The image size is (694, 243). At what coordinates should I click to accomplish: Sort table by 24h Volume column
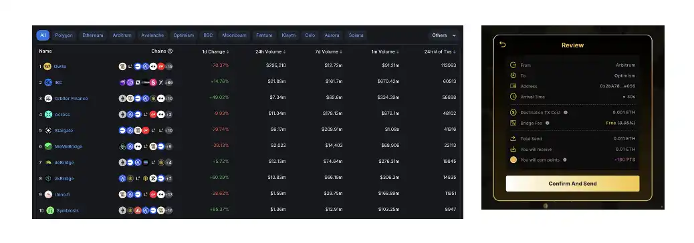(x=270, y=51)
